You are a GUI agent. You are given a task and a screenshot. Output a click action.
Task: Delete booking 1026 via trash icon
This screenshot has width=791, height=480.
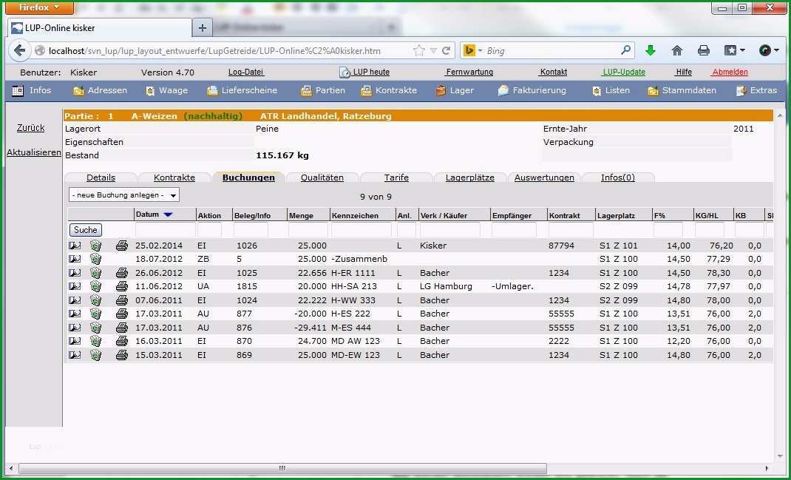click(x=96, y=246)
